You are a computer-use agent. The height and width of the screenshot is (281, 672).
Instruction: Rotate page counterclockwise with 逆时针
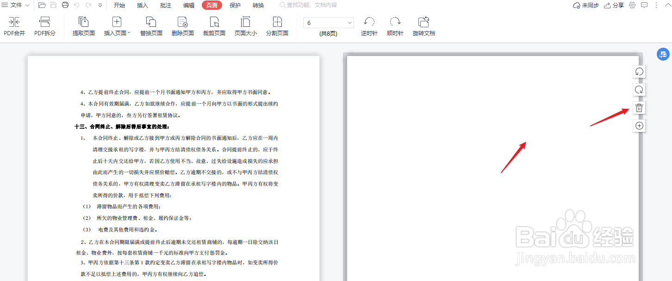click(369, 25)
